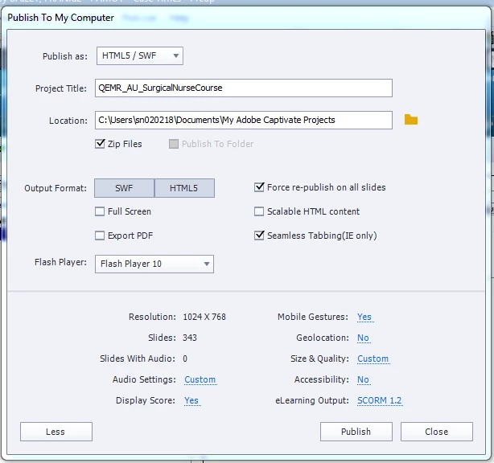
Task: Browse for location with folder icon
Action: point(411,120)
